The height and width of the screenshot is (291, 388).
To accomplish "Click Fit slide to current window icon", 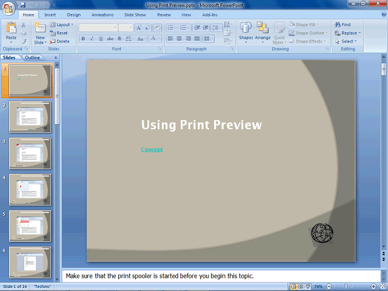I will [383, 286].
